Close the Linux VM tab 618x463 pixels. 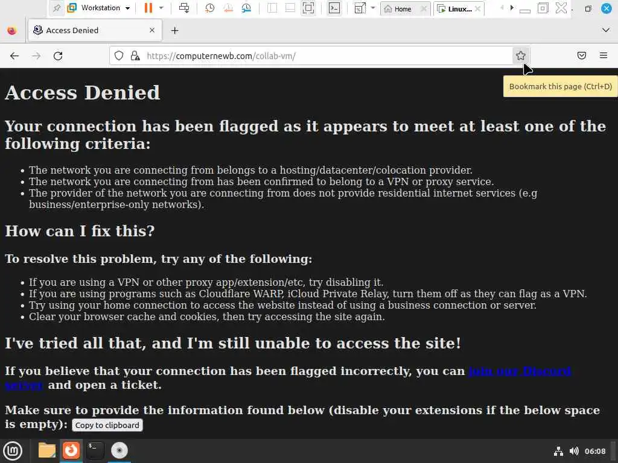point(478,8)
